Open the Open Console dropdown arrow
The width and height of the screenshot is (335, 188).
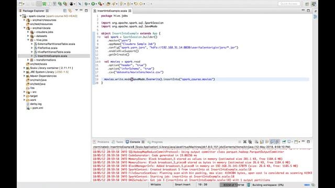point(299,142)
